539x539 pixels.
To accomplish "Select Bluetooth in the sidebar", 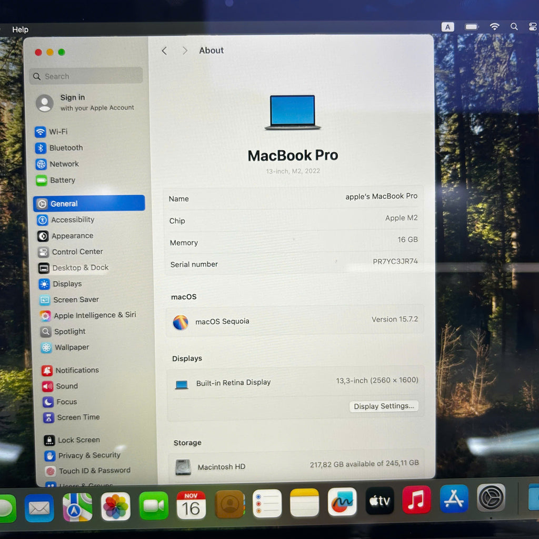I will [x=65, y=148].
